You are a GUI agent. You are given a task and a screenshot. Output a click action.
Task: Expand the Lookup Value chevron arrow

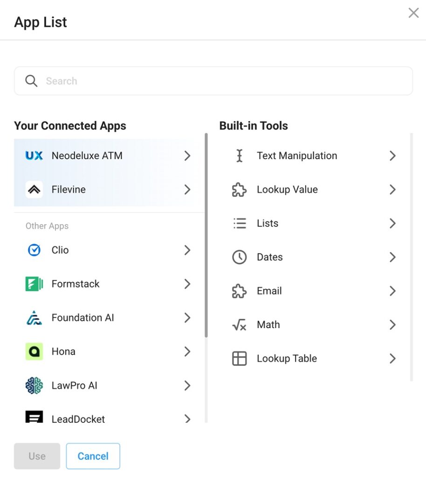[392, 190]
